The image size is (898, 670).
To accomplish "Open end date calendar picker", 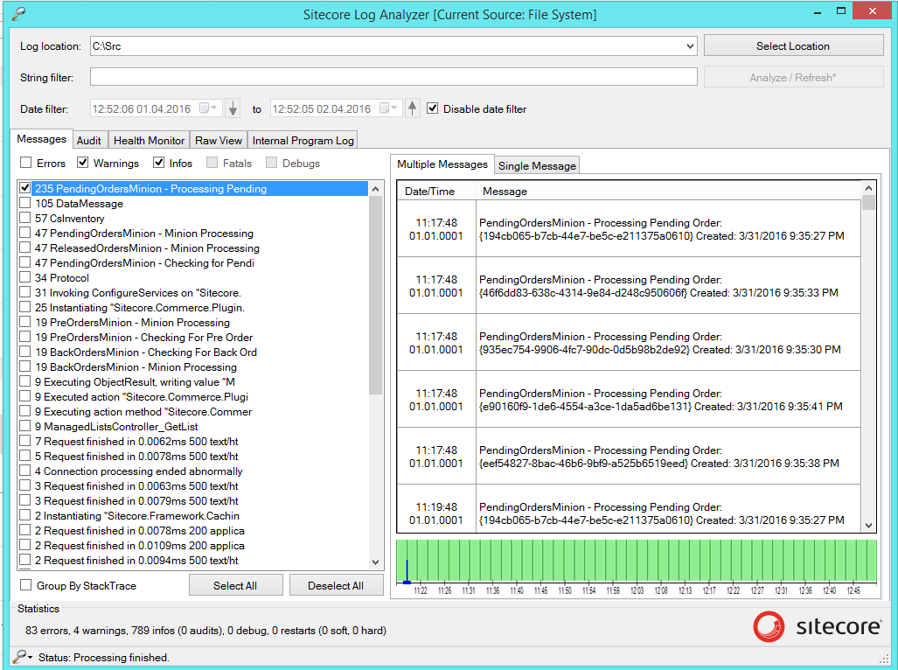I will [x=388, y=108].
